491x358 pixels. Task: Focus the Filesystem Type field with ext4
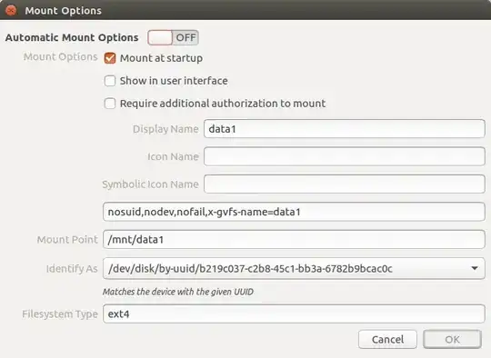(x=294, y=313)
